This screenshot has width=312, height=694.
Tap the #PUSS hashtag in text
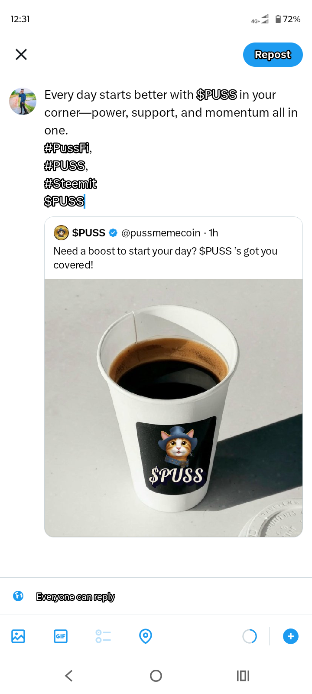(65, 166)
